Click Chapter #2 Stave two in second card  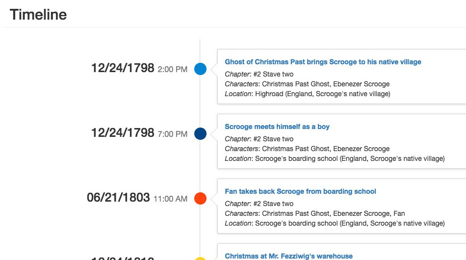click(259, 139)
